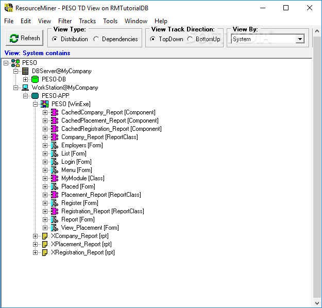This screenshot has width=322, height=308.
Task: Click the CachedRegistration_Report component icon
Action: point(55,129)
